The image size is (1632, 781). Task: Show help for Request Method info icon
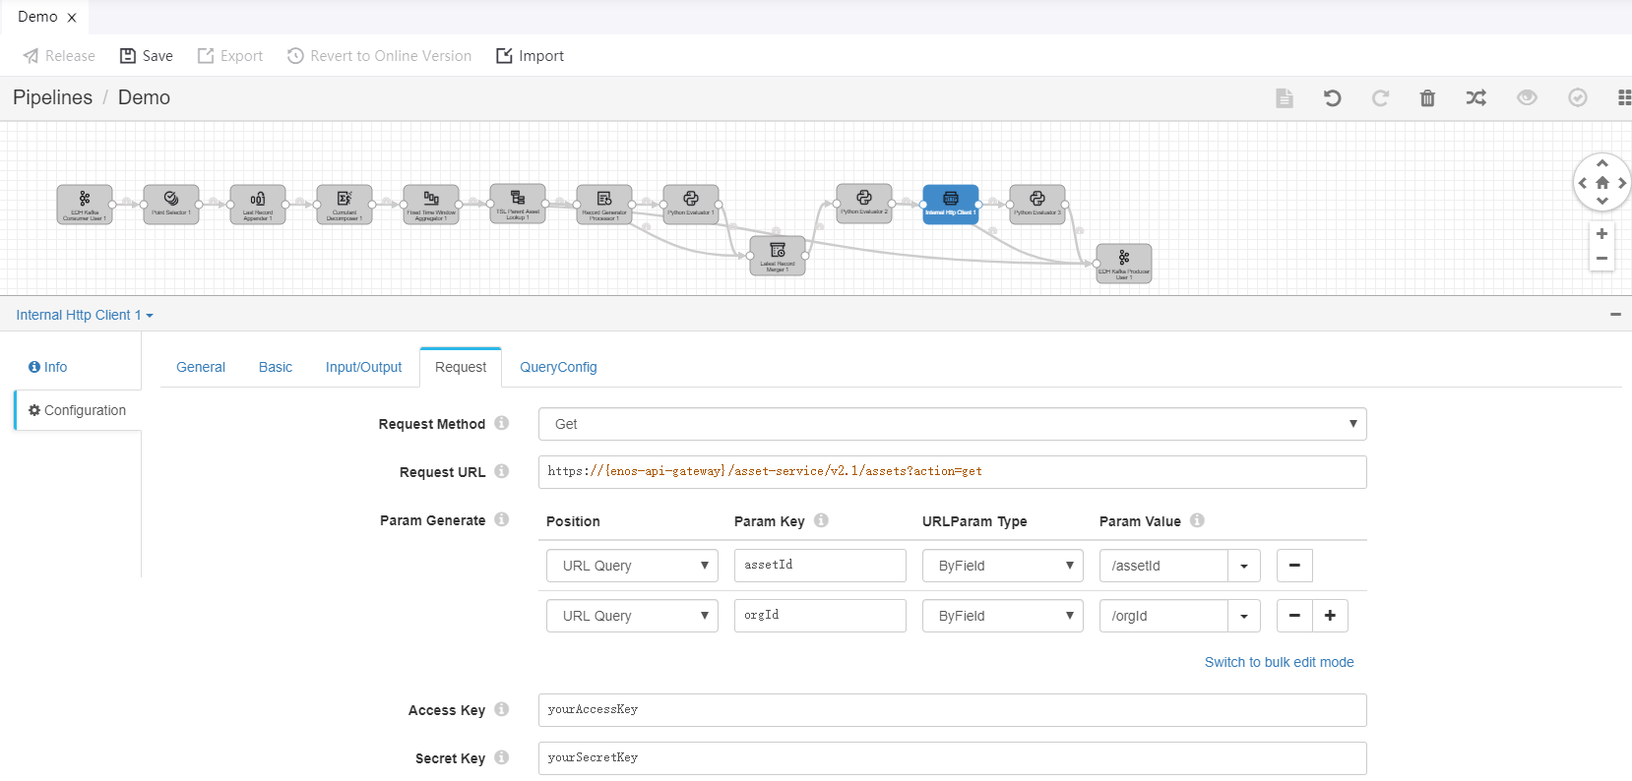502,423
